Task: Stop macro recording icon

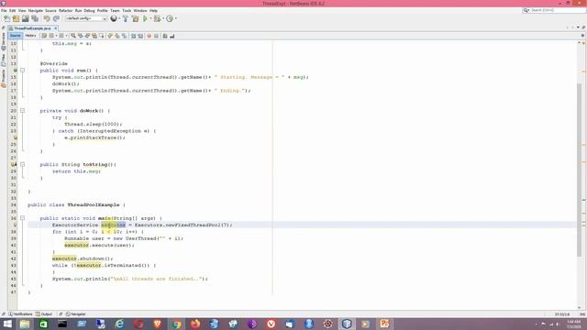Action: click(156, 36)
